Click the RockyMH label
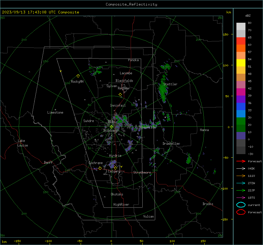 click(x=77, y=82)
